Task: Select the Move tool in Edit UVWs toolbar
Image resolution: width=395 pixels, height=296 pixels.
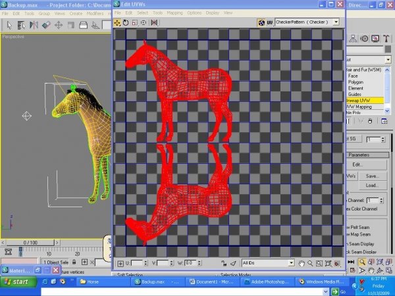Action: coord(117,23)
